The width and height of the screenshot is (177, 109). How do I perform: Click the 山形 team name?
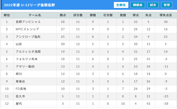pos(19,44)
